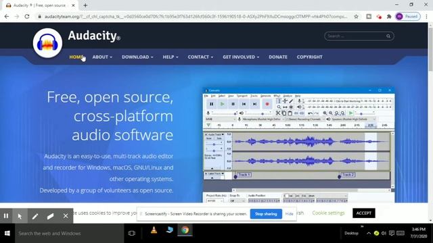Launch VLC from the taskbar
Image resolution: width=433 pixels, height=243 pixels.
154,230
